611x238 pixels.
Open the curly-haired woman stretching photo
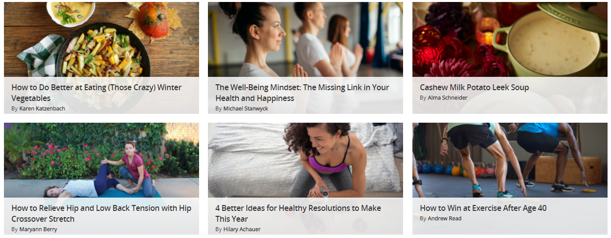pos(305,160)
